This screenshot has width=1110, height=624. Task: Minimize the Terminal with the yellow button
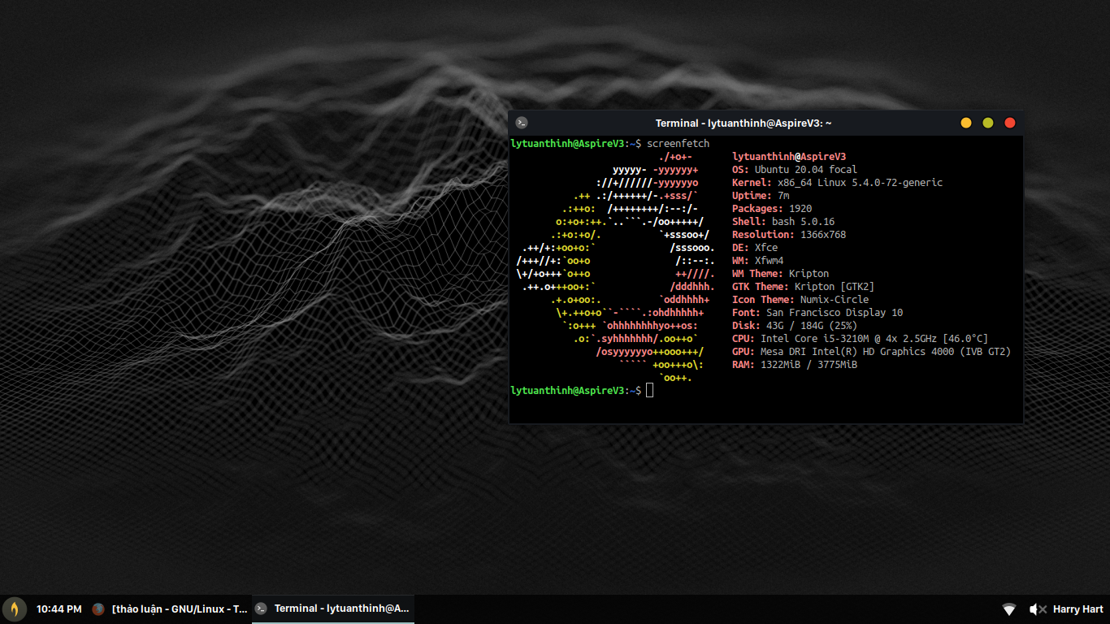click(x=966, y=123)
